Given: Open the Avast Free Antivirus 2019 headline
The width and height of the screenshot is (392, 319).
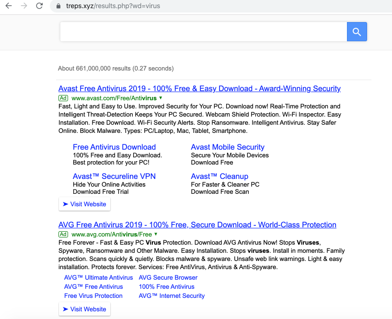Looking at the screenshot, I should (x=199, y=89).
